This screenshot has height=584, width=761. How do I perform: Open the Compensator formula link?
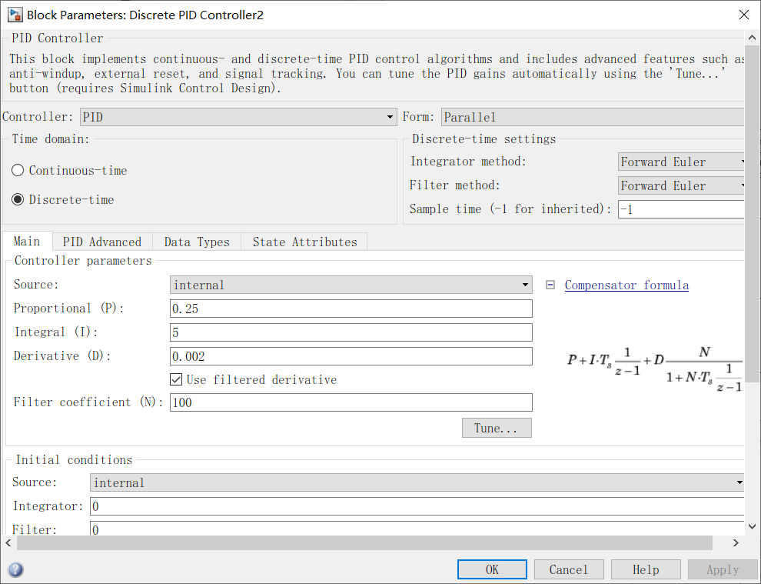pyautogui.click(x=626, y=285)
